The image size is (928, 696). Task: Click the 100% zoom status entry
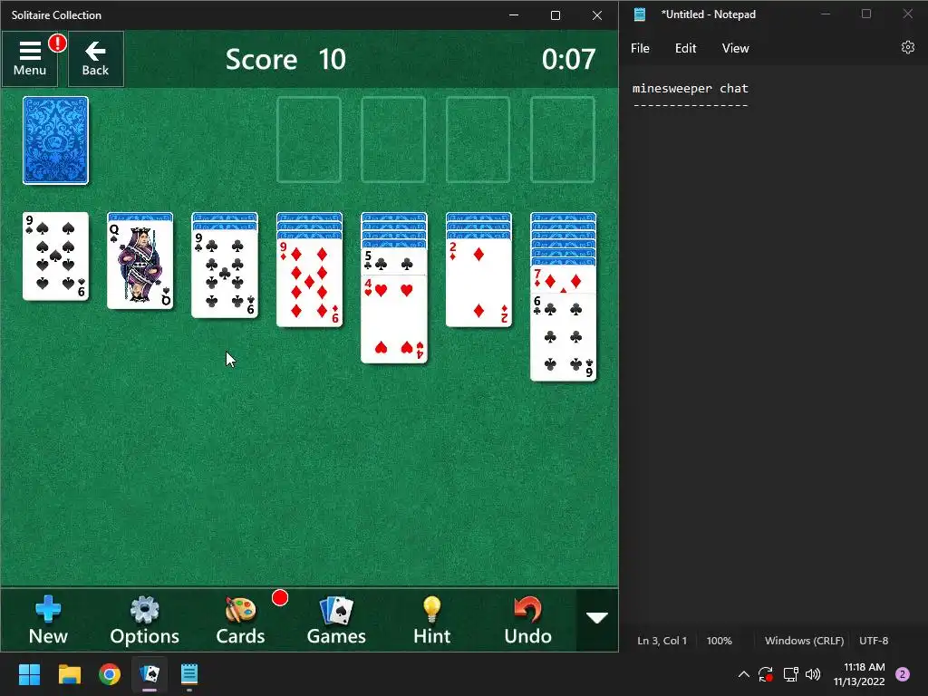pyautogui.click(x=719, y=641)
